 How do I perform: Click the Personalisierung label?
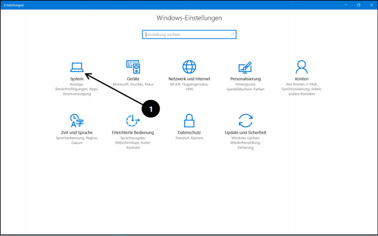[x=245, y=79]
